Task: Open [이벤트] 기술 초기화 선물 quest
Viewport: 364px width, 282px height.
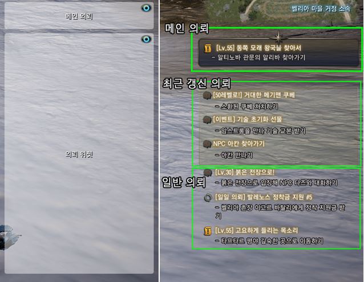Action: click(x=248, y=119)
